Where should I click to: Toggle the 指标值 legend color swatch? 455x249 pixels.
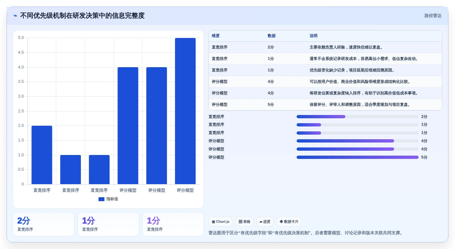101,199
